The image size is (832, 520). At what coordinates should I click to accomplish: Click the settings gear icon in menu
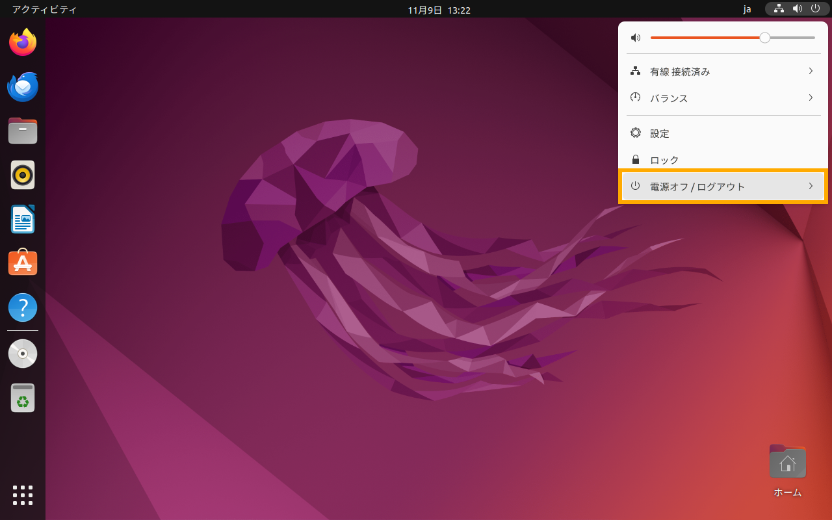tap(636, 133)
